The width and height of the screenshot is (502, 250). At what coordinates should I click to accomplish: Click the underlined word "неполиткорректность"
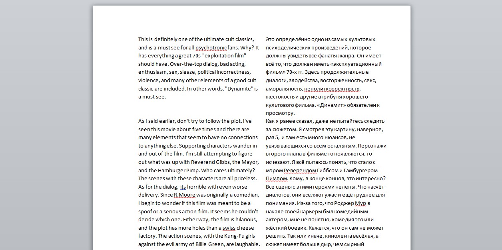point(332,89)
